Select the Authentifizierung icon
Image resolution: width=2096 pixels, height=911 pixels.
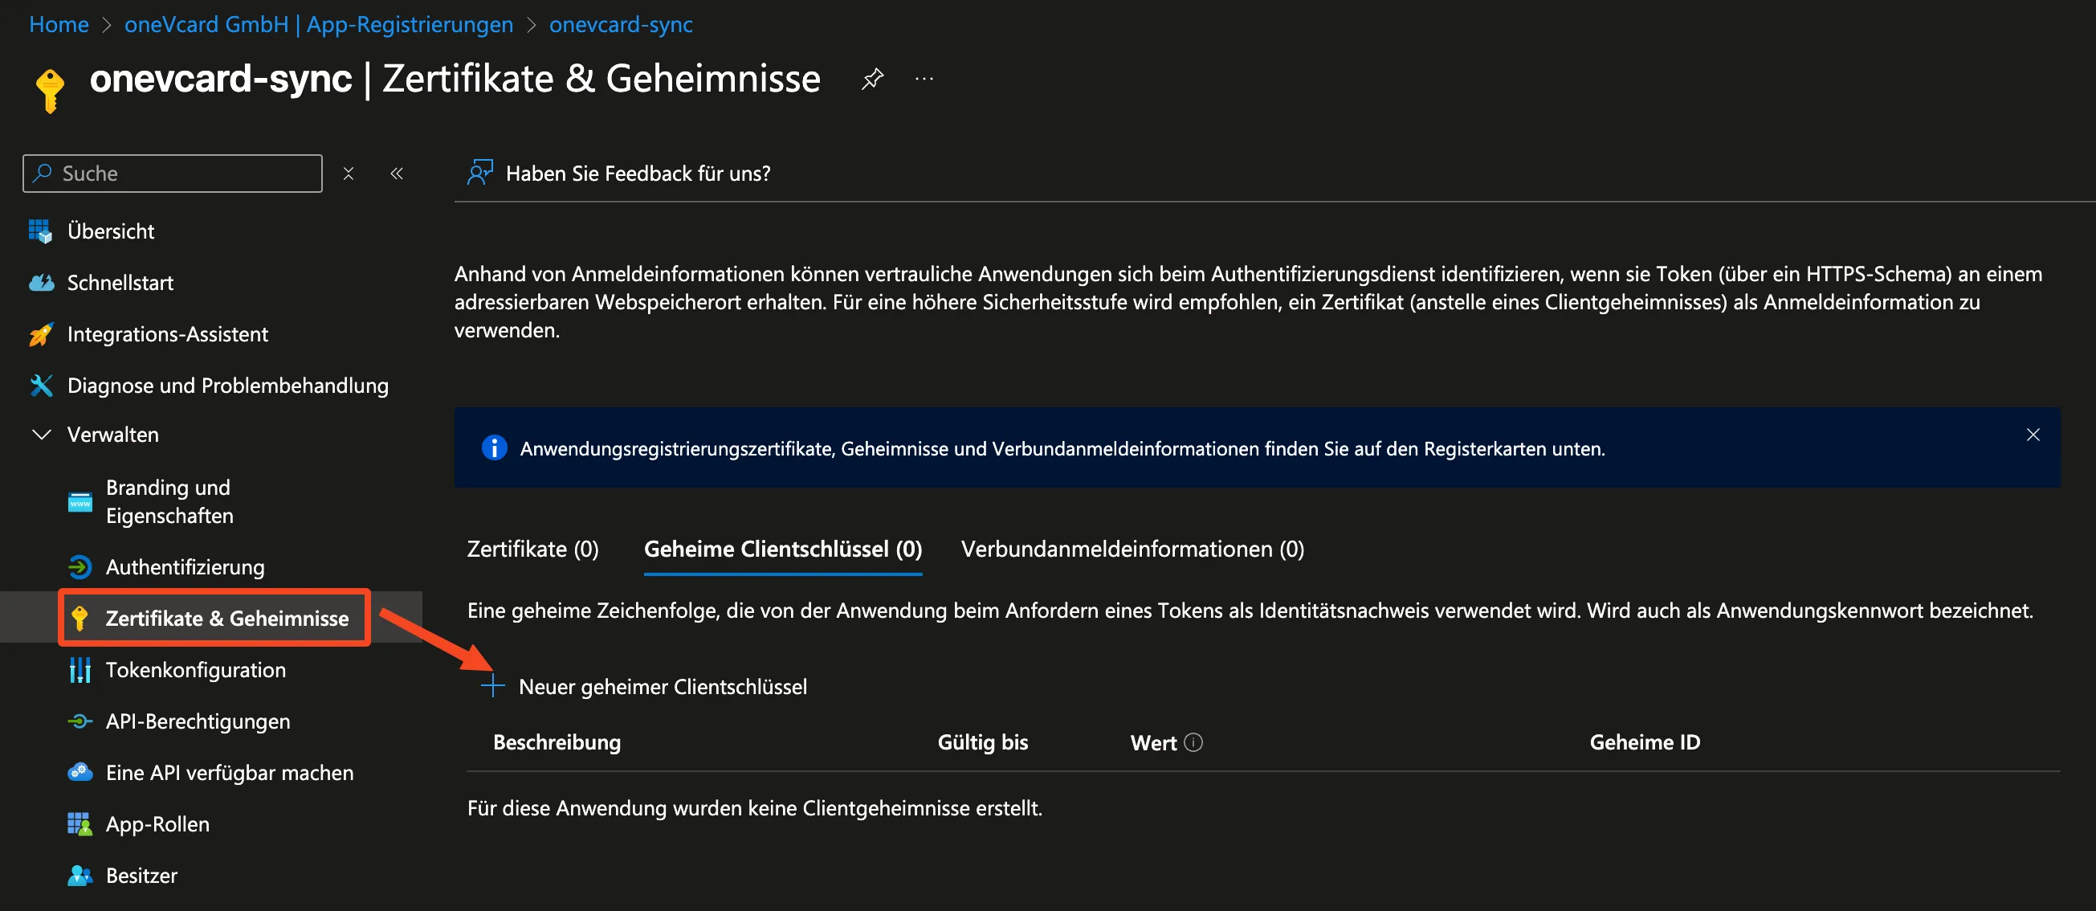[80, 566]
